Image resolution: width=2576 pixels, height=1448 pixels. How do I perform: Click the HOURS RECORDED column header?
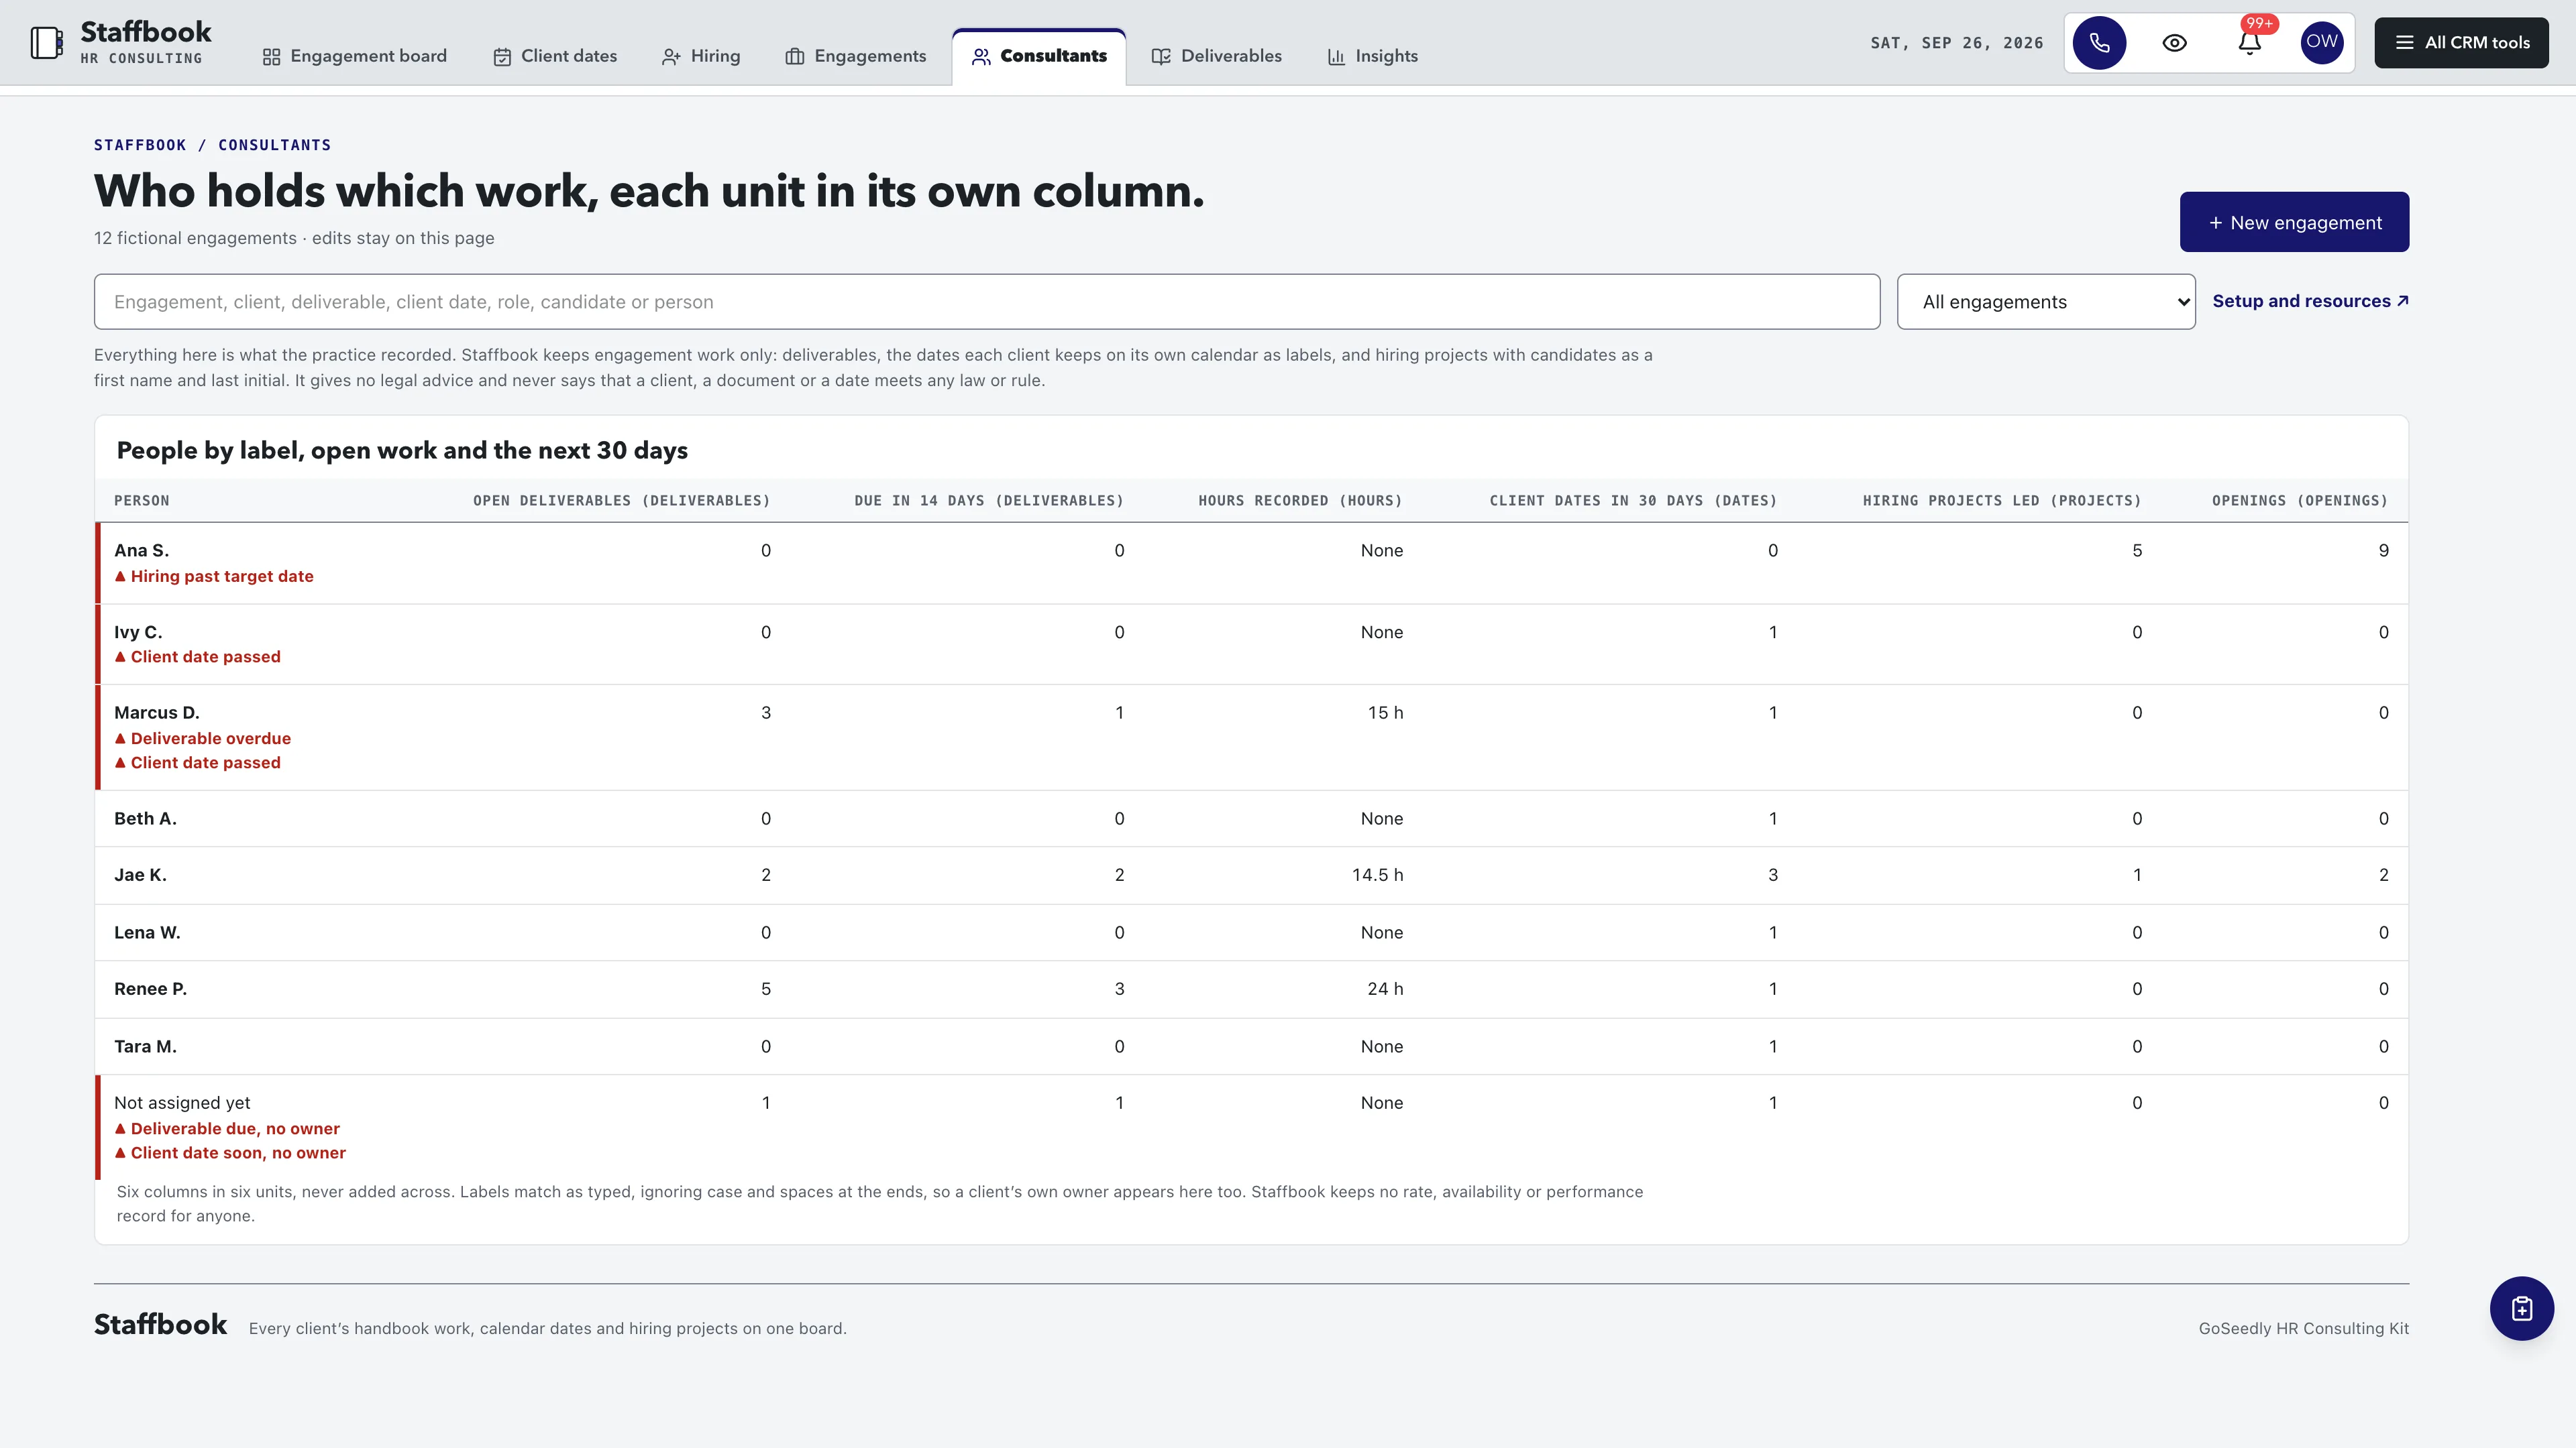point(1300,501)
